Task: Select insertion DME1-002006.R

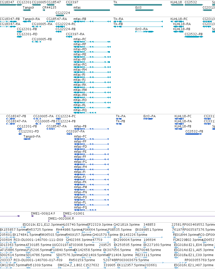Action: tap(61, 219)
